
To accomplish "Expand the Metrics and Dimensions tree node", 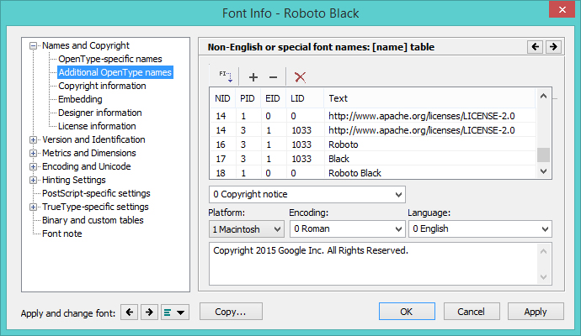I will point(34,153).
